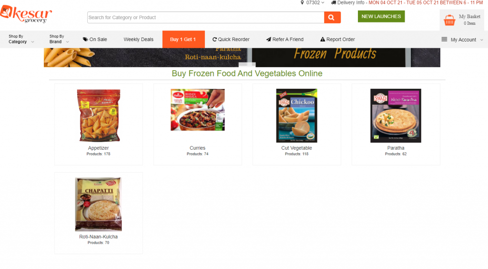The image size is (488, 269).
Task: Click the location pin icon by 07302
Action: 302,2
